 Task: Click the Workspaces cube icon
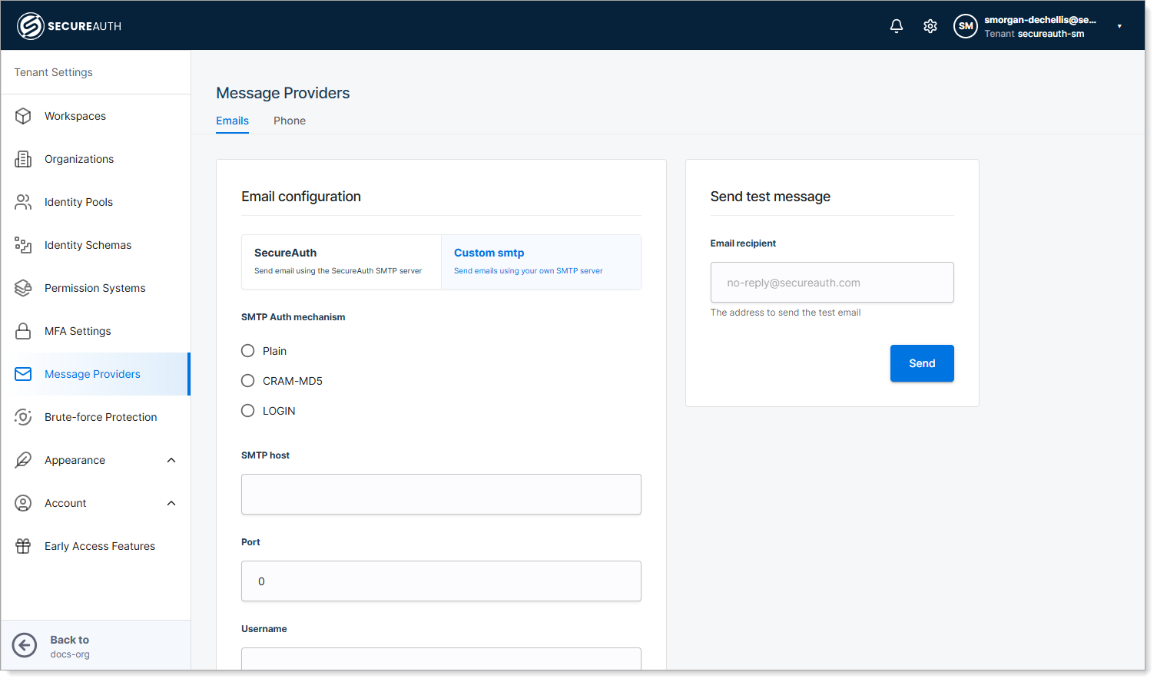point(23,116)
